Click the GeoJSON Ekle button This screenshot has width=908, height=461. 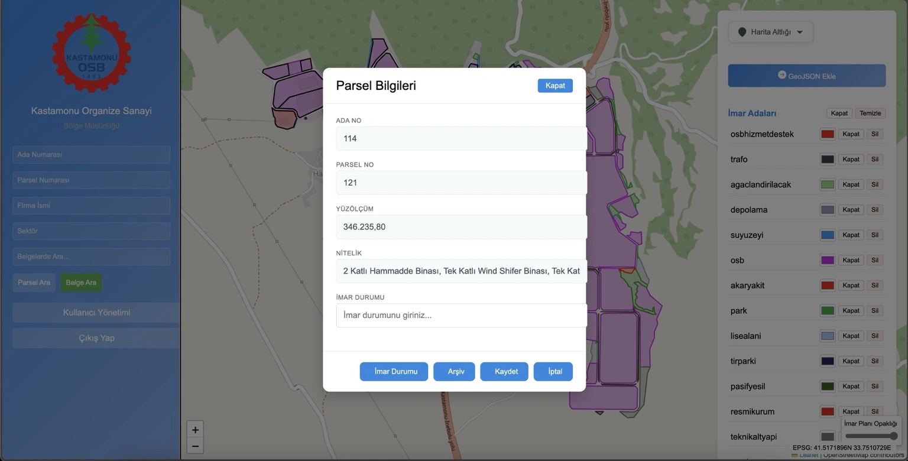pos(806,76)
